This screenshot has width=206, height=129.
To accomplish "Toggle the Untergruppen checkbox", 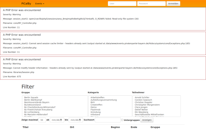I will (x=122, y=120).
